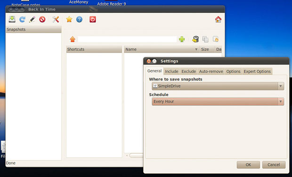The image size is (292, 177).
Task: Click the red remove snapshot icon
Action: [x=42, y=19]
